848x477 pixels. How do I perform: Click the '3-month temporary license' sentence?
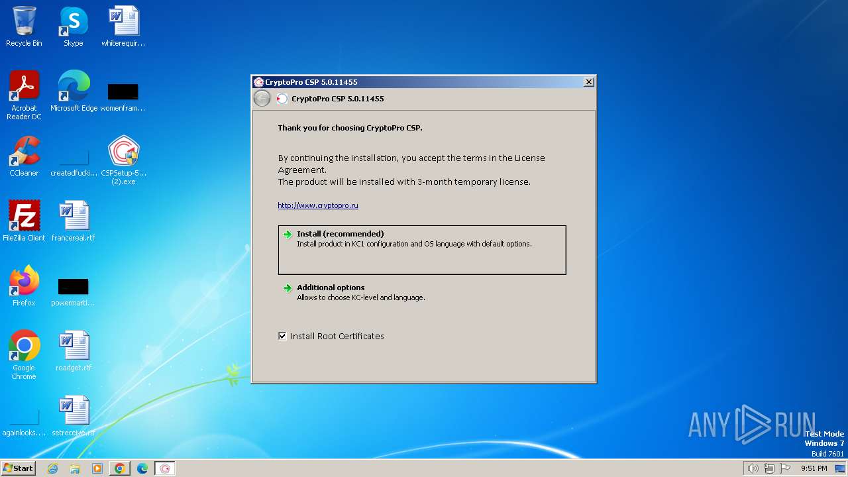(x=404, y=182)
